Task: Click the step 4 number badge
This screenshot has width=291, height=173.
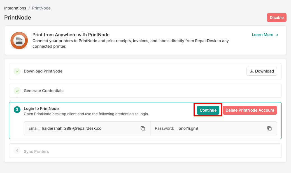Action: (x=17, y=151)
